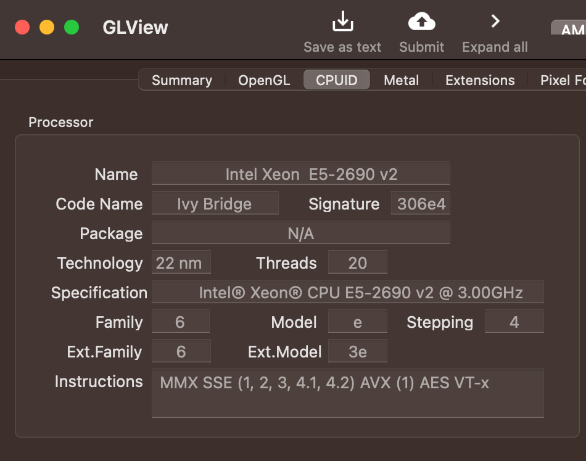Click the Model field value e
Image resolution: width=586 pixels, height=461 pixels.
[358, 321]
